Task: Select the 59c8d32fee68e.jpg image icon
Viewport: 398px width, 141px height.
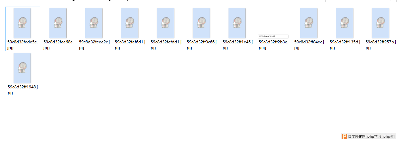Action: pos(58,23)
